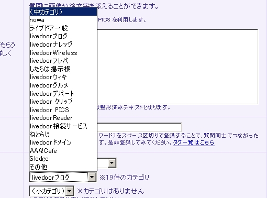The image size is (267, 198).
Task: Select Sledge option
Action: pyautogui.click(x=63, y=159)
